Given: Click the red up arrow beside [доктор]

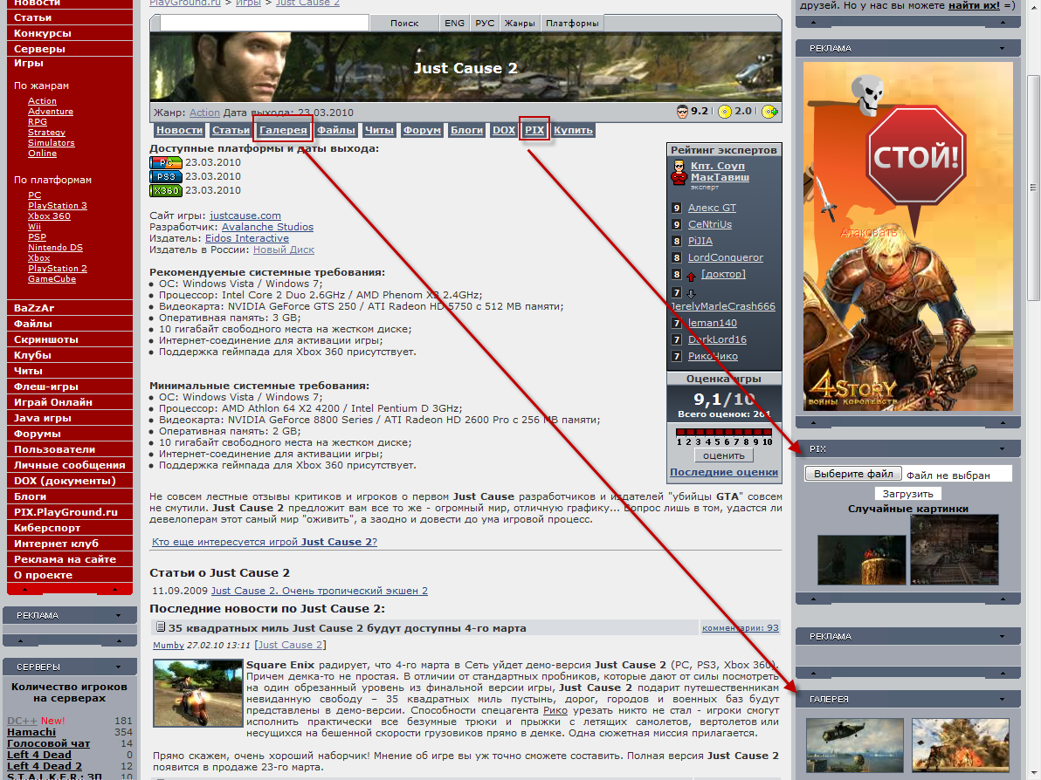Looking at the screenshot, I should coord(691,275).
